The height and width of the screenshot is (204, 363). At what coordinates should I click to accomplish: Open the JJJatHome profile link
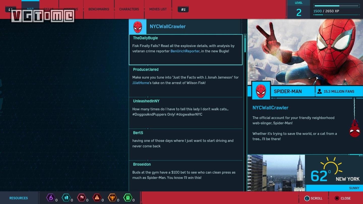click(141, 83)
